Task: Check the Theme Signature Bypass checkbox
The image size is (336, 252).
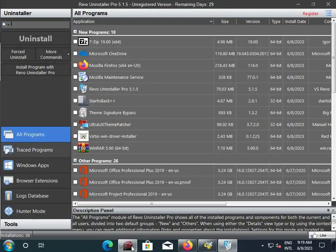Action: 75,112
